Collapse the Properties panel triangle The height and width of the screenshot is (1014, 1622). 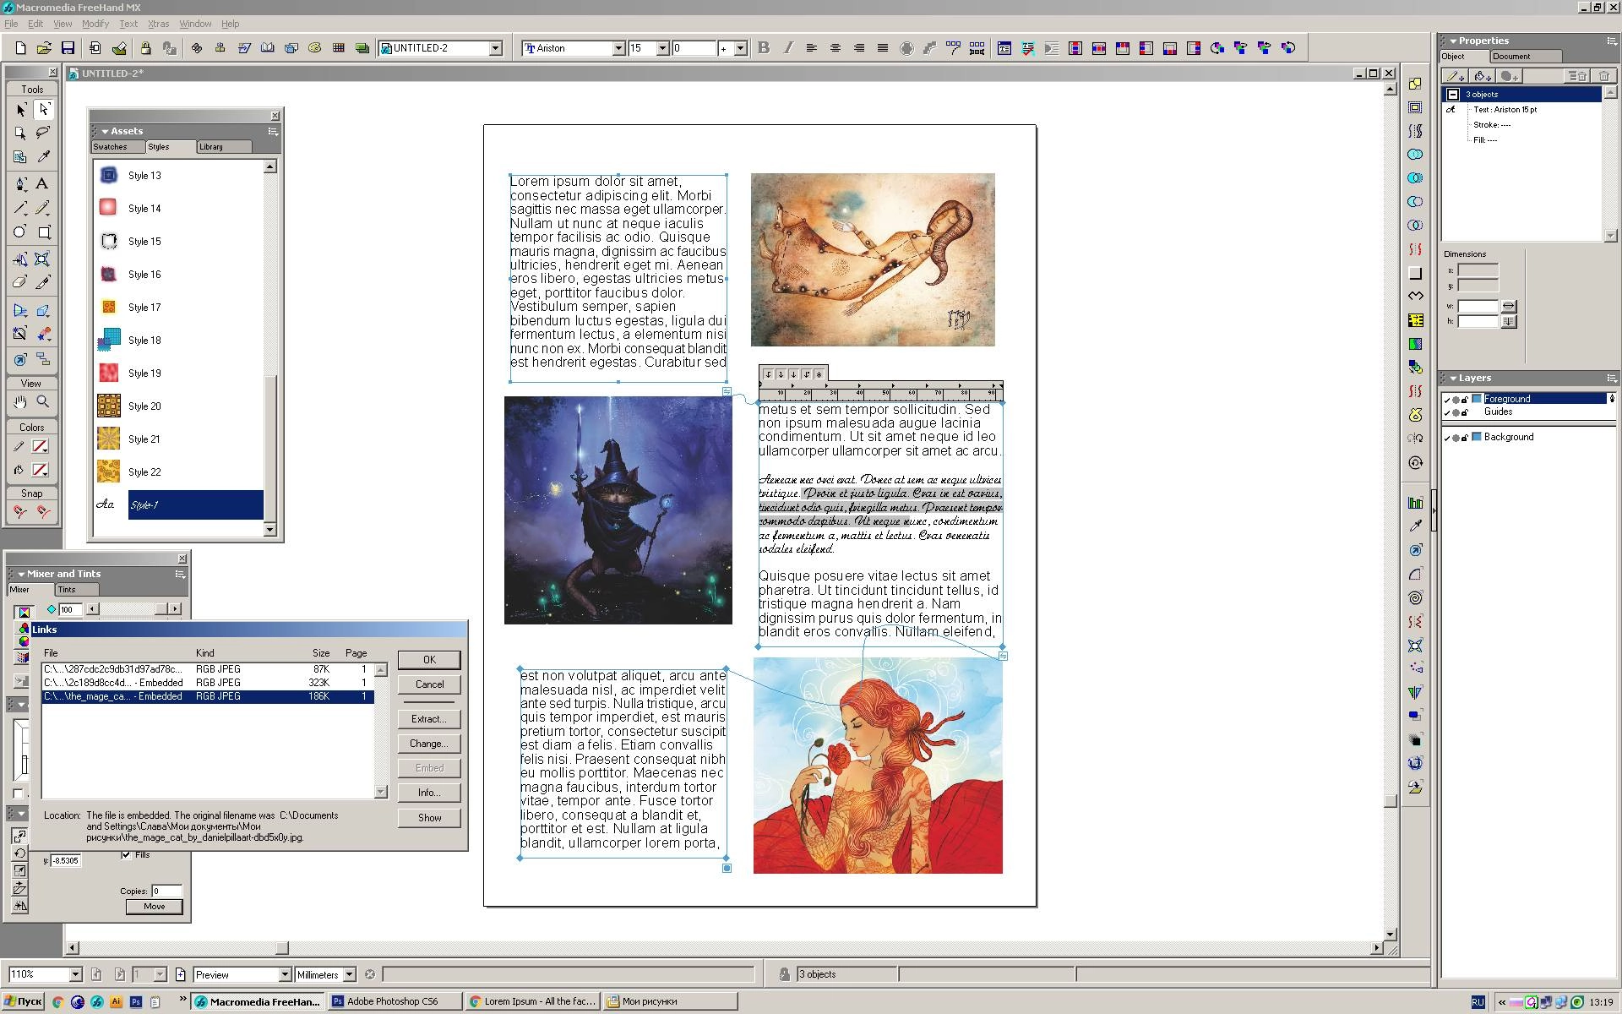[x=1453, y=41]
